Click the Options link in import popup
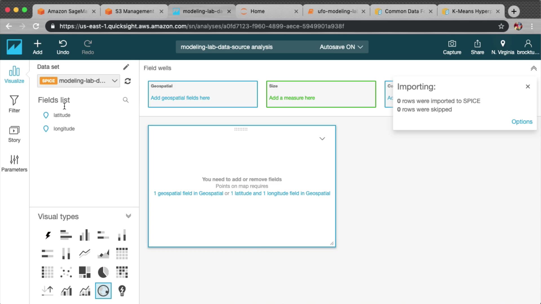541x304 pixels. [522, 122]
